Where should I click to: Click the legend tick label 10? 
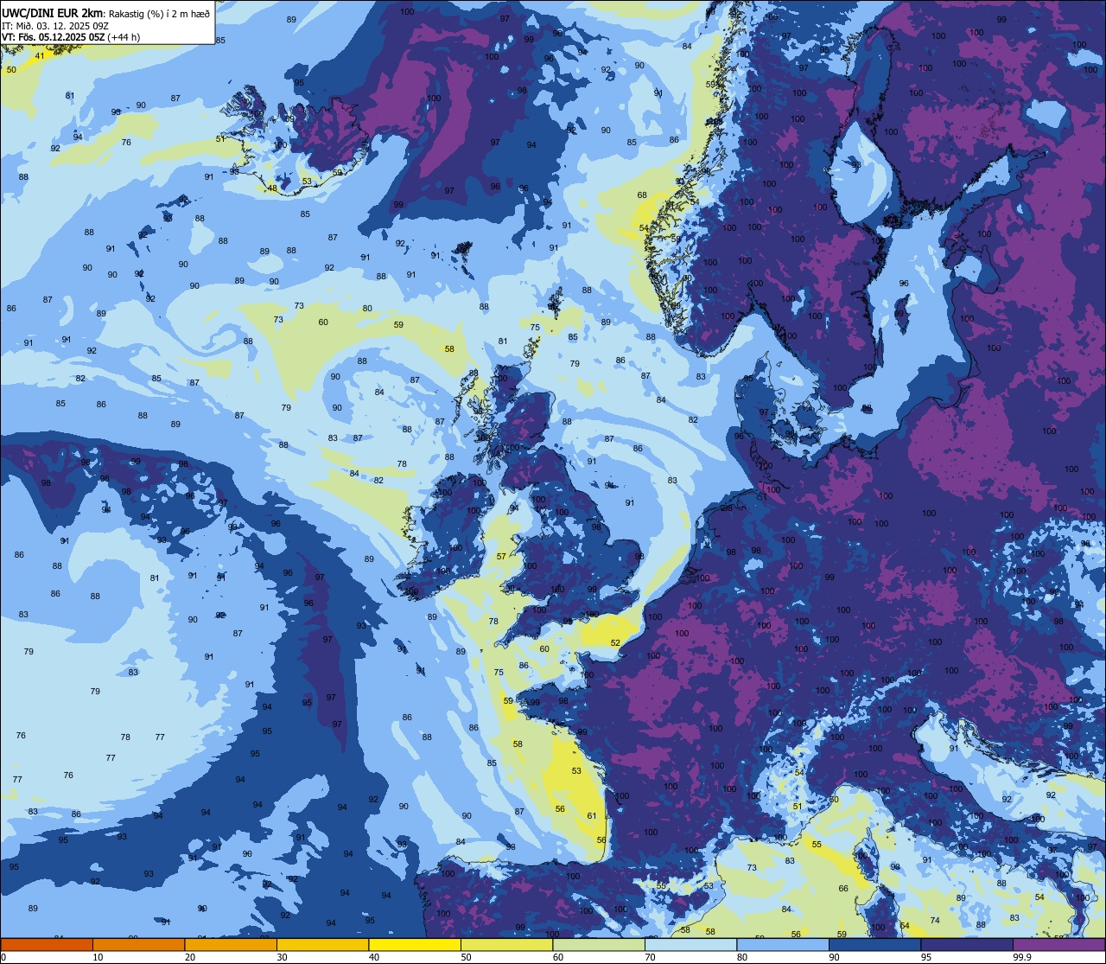pos(98,957)
